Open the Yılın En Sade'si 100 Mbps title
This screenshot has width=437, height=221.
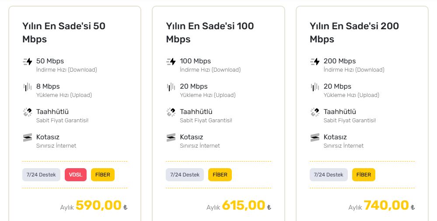pyautogui.click(x=210, y=33)
